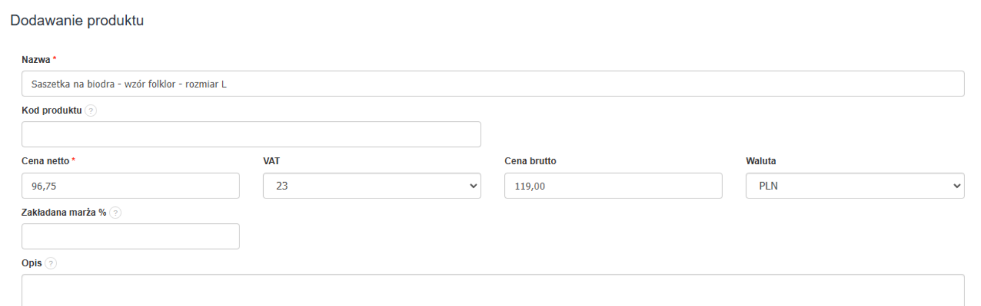Click the help icon next to Kod produktu

click(90, 111)
